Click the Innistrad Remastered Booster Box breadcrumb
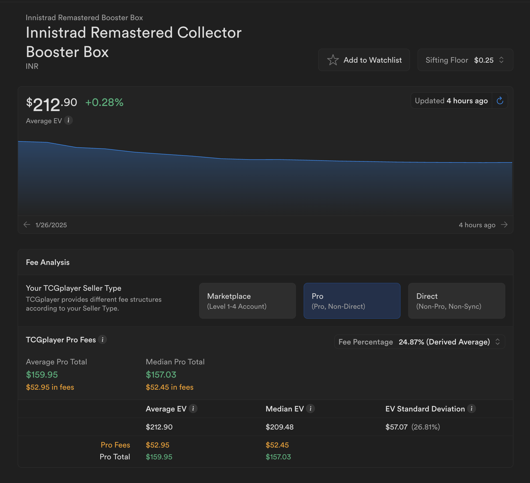 click(x=84, y=18)
